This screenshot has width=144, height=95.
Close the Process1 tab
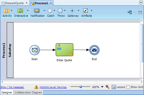pos(51,3)
